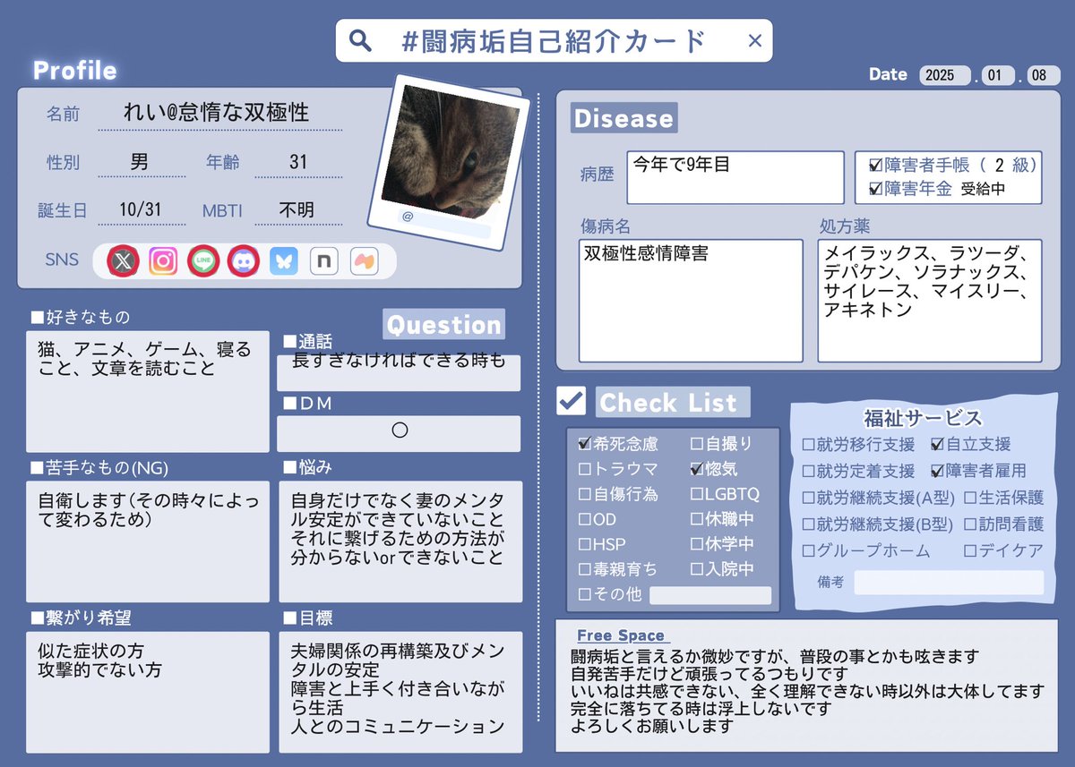The width and height of the screenshot is (1075, 767).
Task: Click the 悩み text box
Action: coord(400,541)
